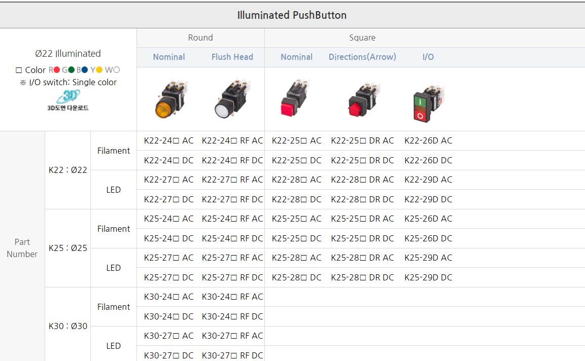Select the Round Nominal column header
This screenshot has height=361, width=585.
pos(169,57)
